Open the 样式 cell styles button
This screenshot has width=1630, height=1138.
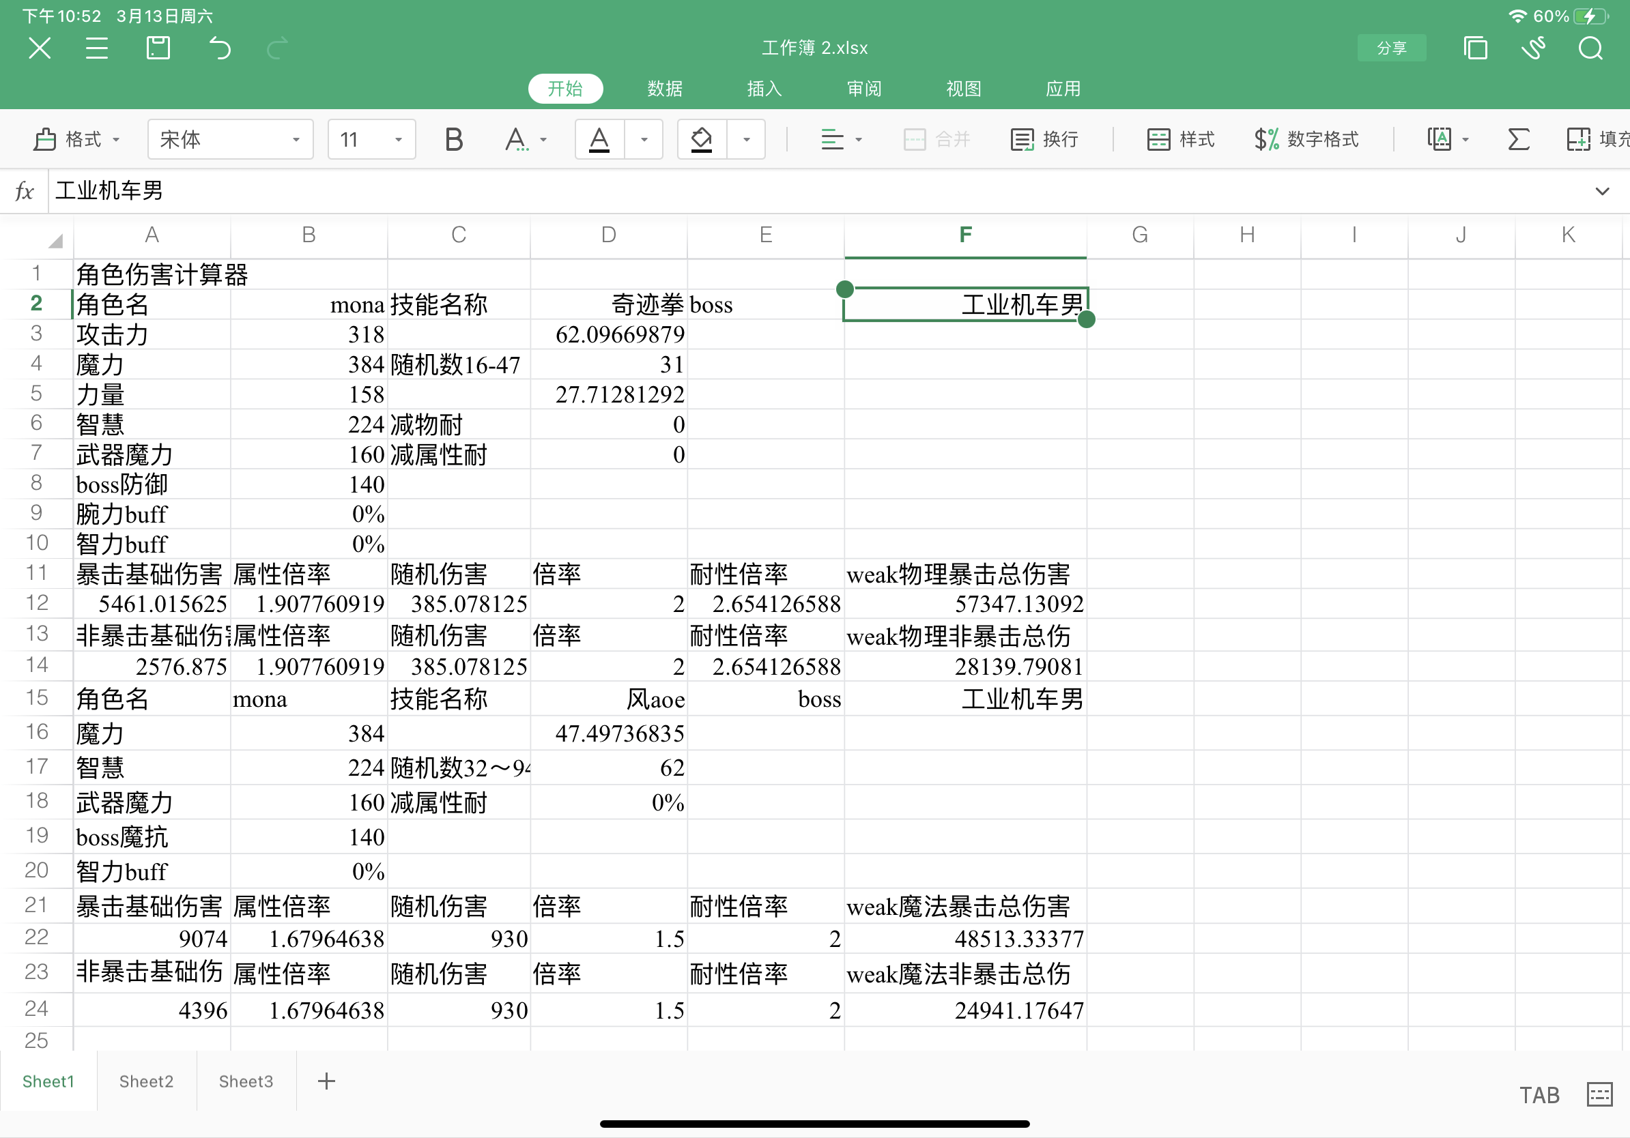(1180, 139)
